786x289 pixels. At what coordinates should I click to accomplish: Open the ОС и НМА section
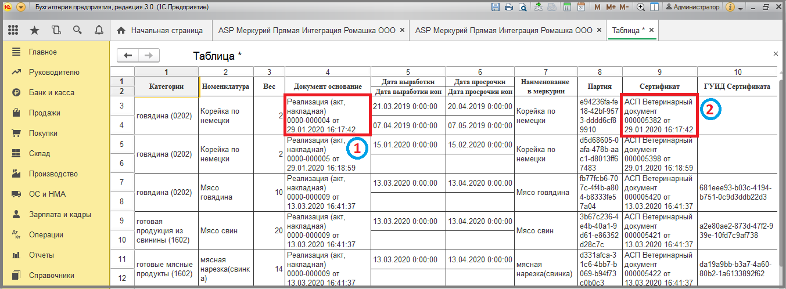(55, 194)
